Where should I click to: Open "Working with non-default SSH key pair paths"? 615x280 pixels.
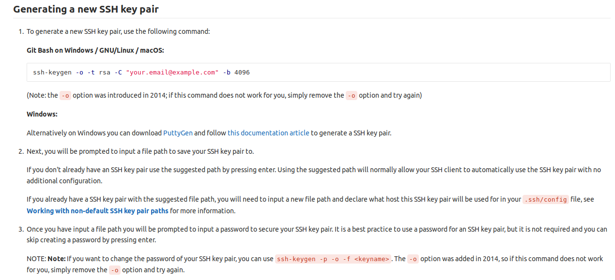(x=97, y=211)
